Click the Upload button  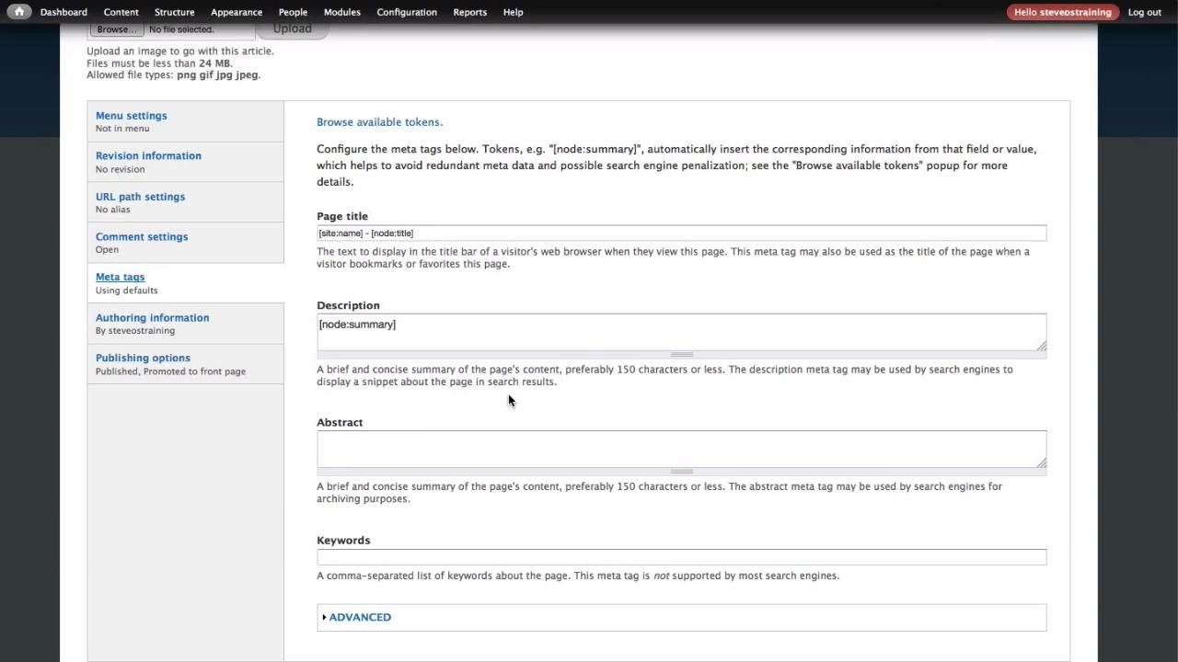(x=292, y=29)
